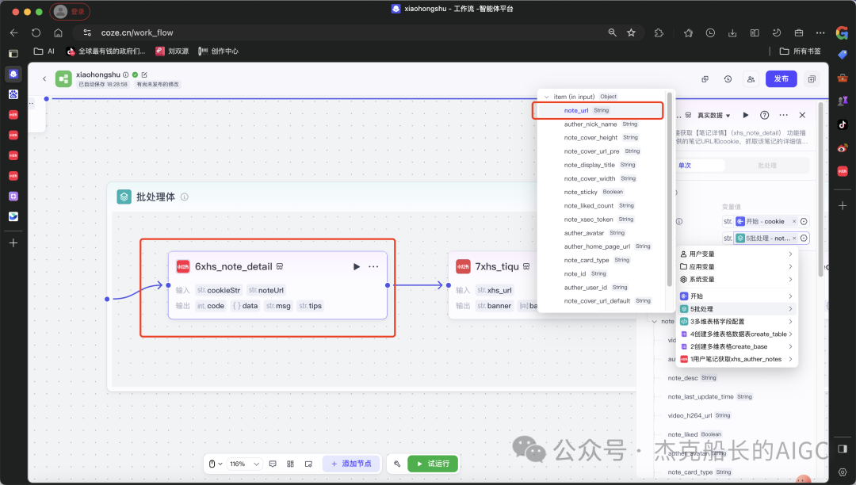
Task: Edit the xiaohongshu workflow name
Action: [145, 74]
